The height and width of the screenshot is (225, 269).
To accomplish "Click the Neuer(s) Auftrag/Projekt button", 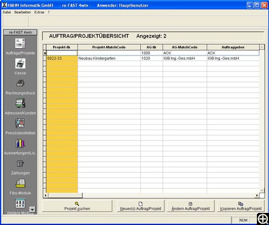I will [140, 206].
